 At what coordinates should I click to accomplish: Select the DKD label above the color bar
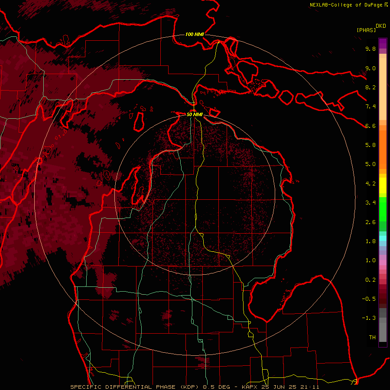(381, 26)
